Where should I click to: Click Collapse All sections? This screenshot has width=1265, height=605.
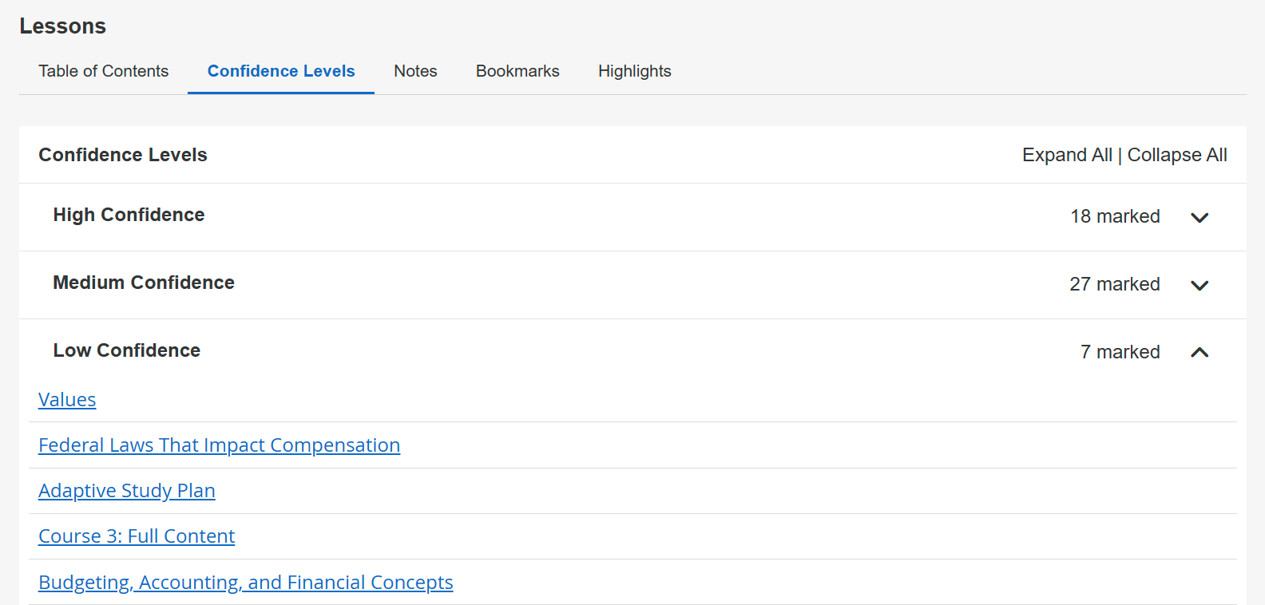point(1177,155)
